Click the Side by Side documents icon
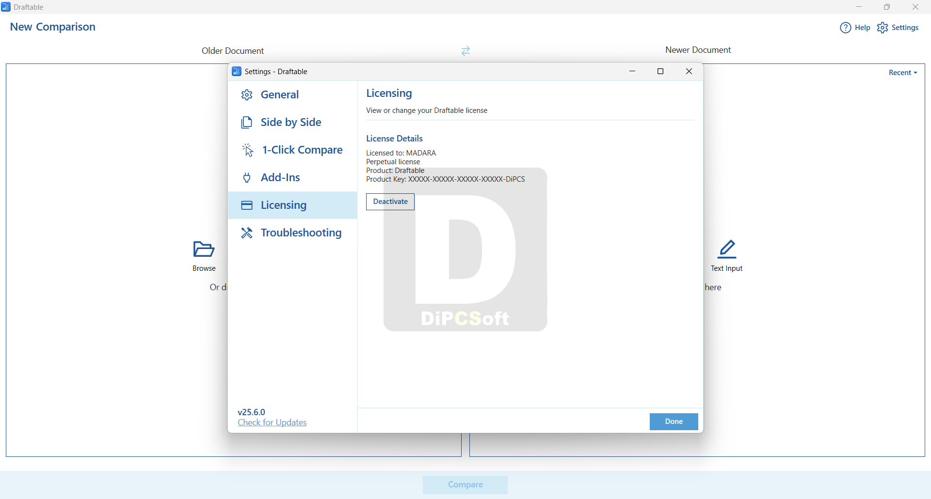This screenshot has width=931, height=499. point(247,123)
